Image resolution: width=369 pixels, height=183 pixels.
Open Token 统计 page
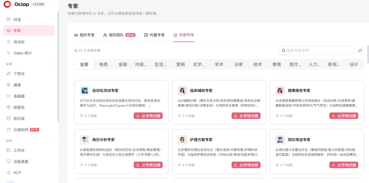29,53
